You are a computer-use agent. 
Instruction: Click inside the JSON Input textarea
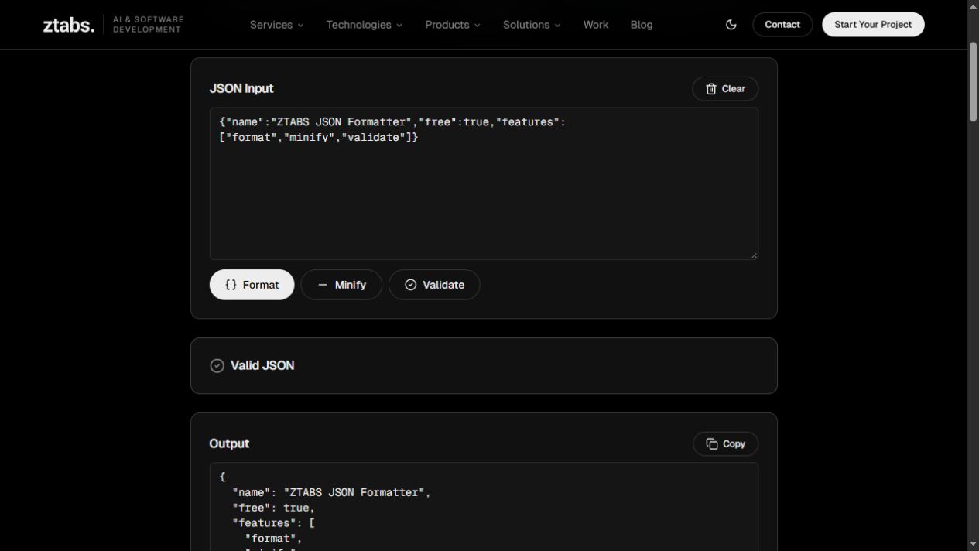point(484,183)
